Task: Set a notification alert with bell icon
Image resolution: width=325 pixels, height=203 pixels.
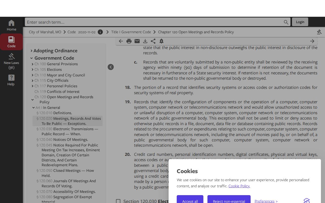Action: tap(161, 41)
